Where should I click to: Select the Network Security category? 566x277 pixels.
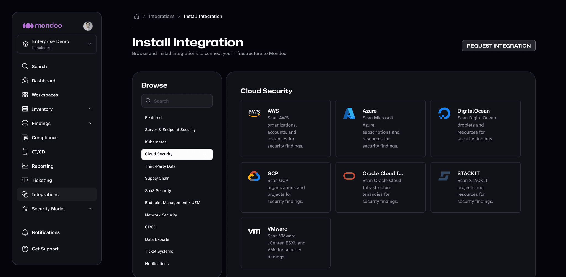pos(177,215)
